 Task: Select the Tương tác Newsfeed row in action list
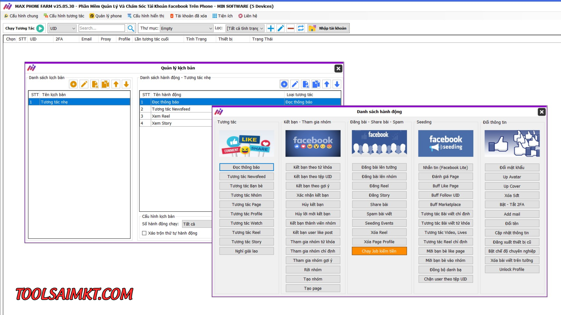coord(175,109)
